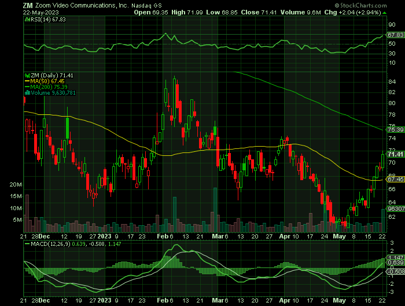This screenshot has width=405, height=306.
Task: Click the Close 71.41 value in the header
Action: click(x=259, y=12)
